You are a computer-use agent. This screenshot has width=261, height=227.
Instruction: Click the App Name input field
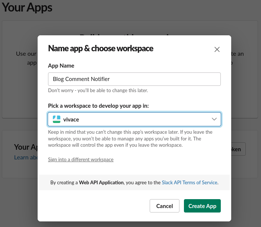point(134,79)
